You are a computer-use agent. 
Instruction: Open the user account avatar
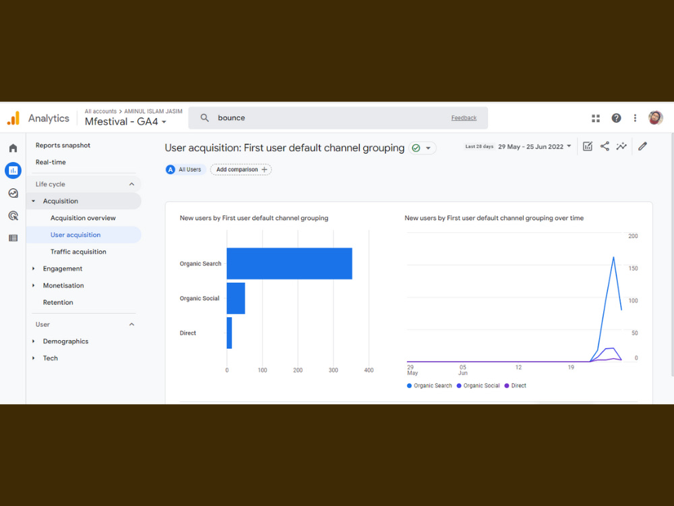(x=656, y=118)
